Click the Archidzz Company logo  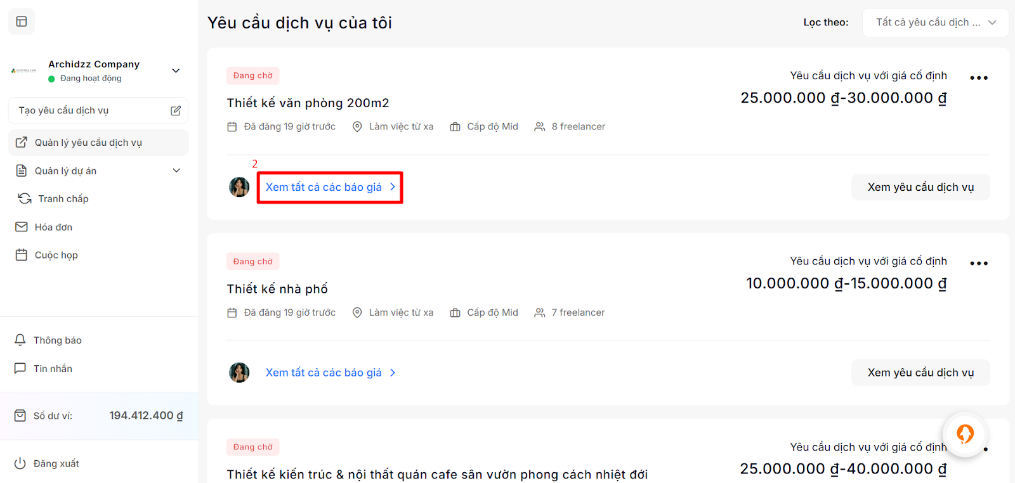click(x=24, y=70)
